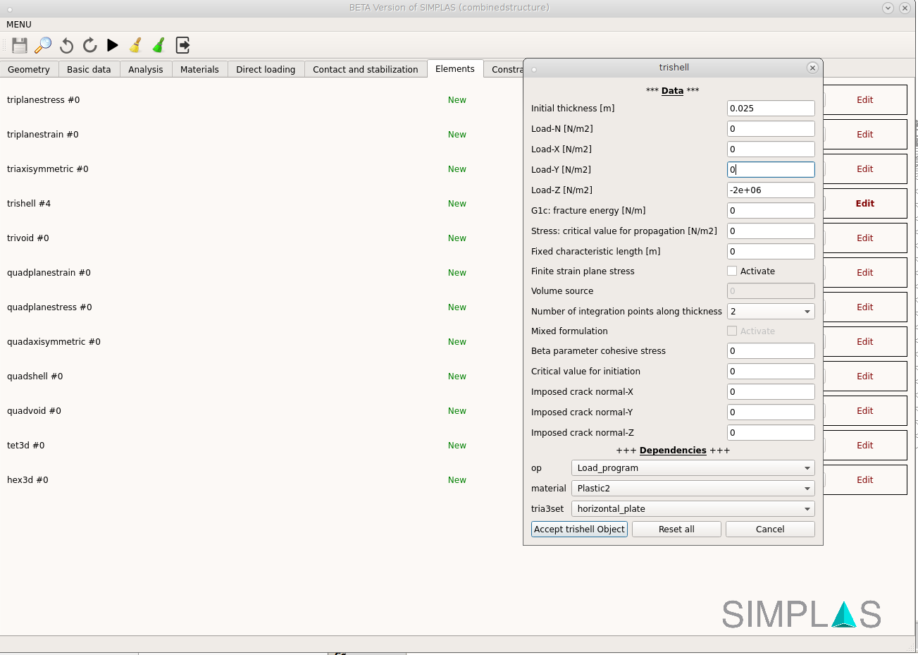Click the yellow broom icon
Screen dimensions: 918x655
135,45
